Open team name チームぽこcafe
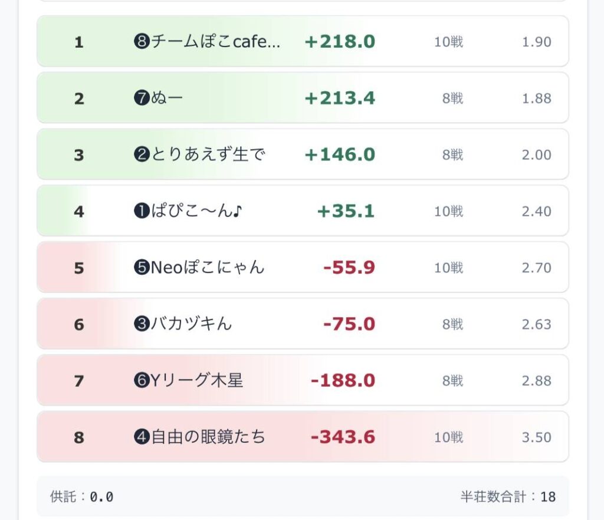This screenshot has height=520, width=604. click(x=216, y=42)
